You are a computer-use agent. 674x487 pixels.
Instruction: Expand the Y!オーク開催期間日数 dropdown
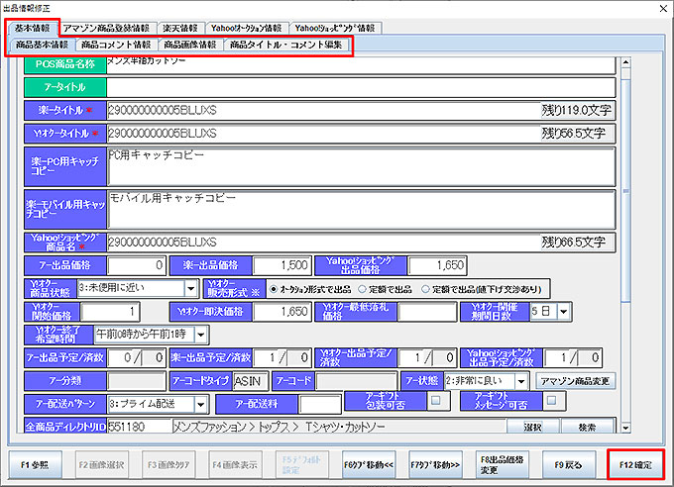(563, 312)
